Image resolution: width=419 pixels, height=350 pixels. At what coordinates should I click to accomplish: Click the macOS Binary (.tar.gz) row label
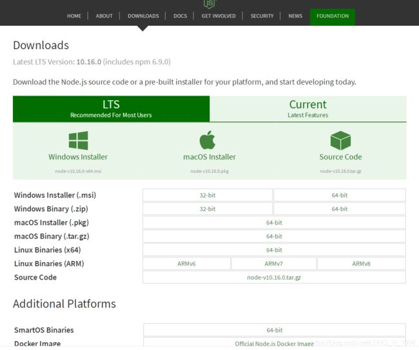click(x=52, y=236)
